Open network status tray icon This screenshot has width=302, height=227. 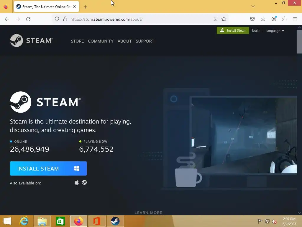[267, 221]
